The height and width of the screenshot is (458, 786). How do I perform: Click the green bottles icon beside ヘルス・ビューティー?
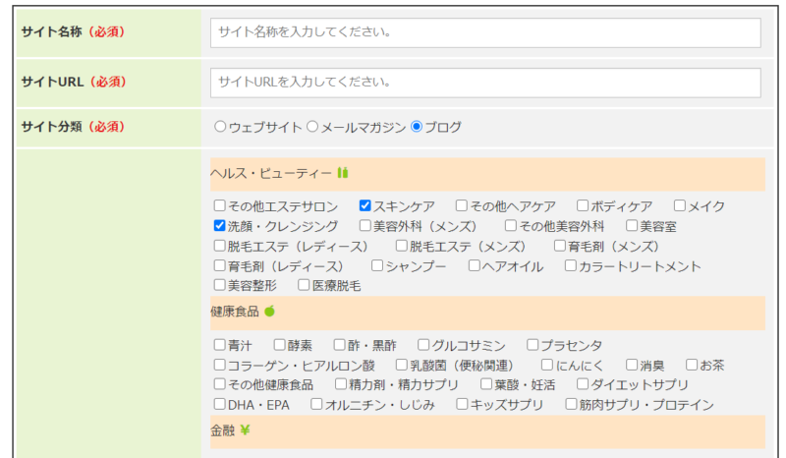(343, 173)
